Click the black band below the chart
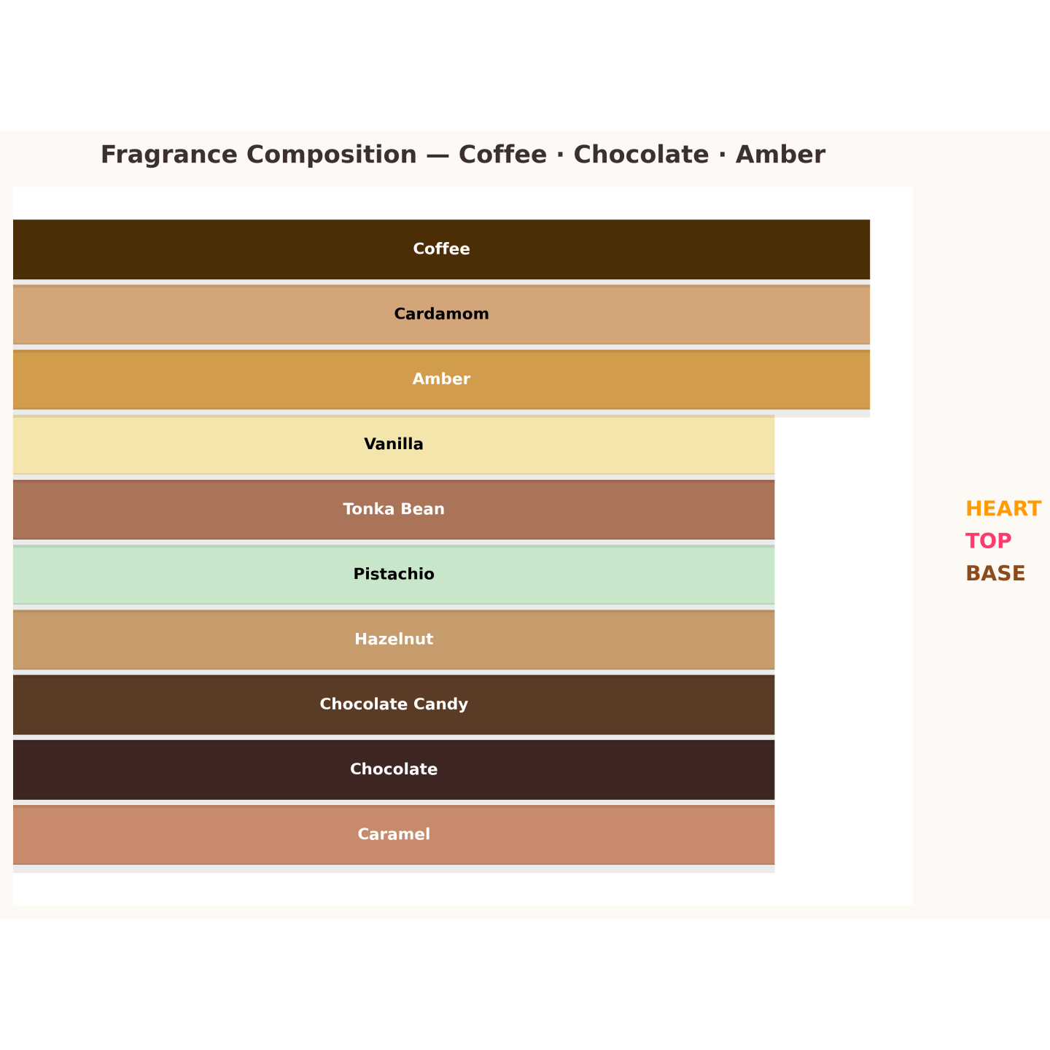1050x1050 pixels. coord(525,984)
